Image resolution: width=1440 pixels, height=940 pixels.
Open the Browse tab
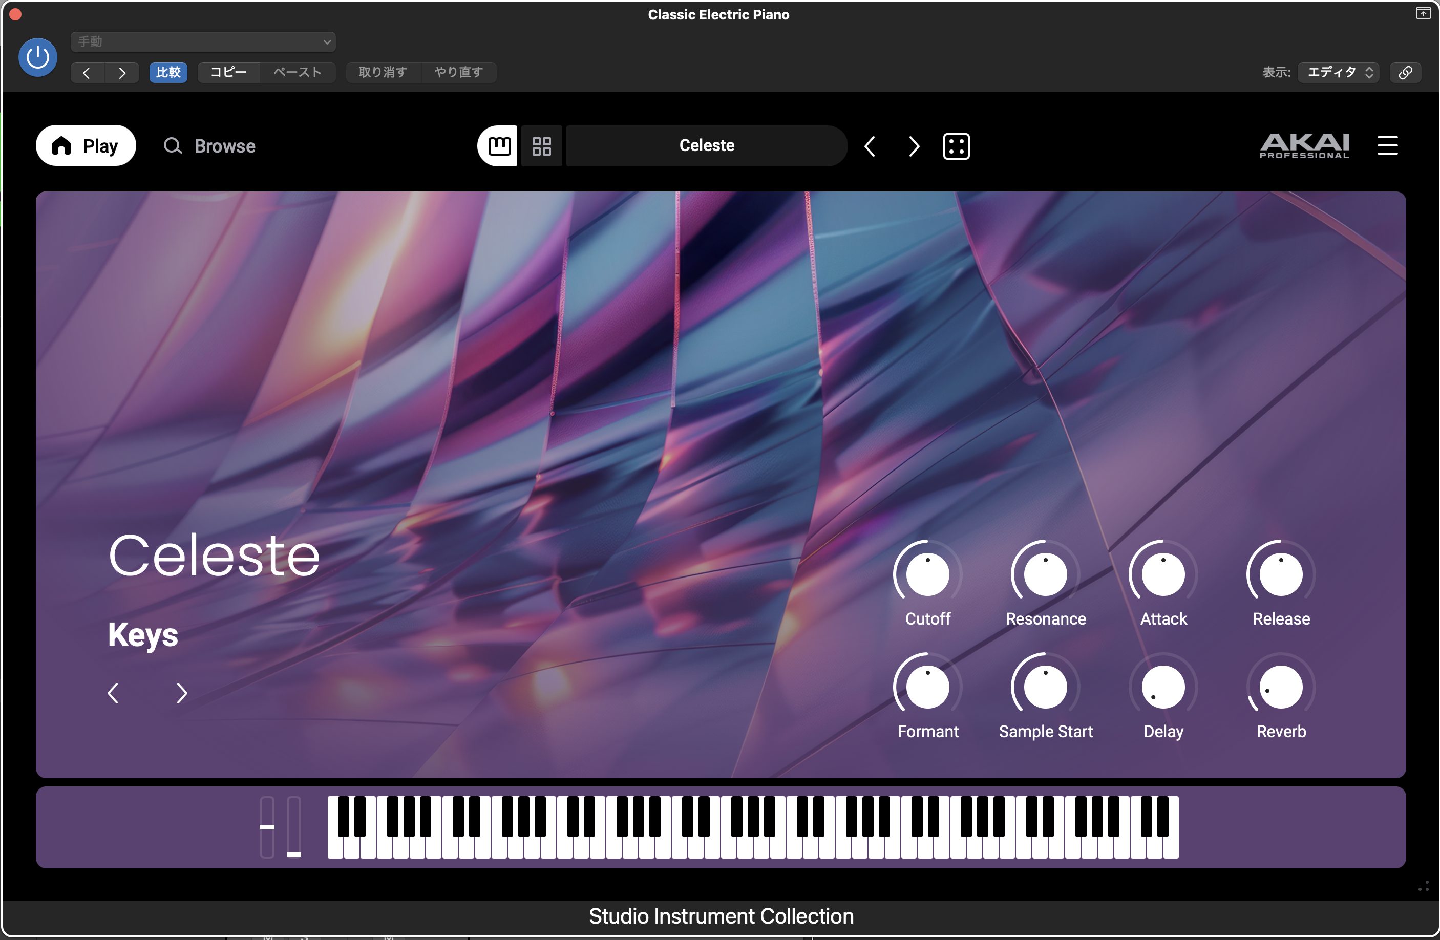tap(224, 146)
